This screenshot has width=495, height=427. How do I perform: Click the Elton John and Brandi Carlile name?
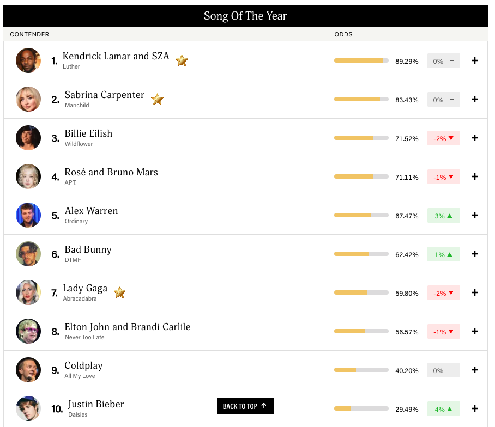[x=128, y=327]
